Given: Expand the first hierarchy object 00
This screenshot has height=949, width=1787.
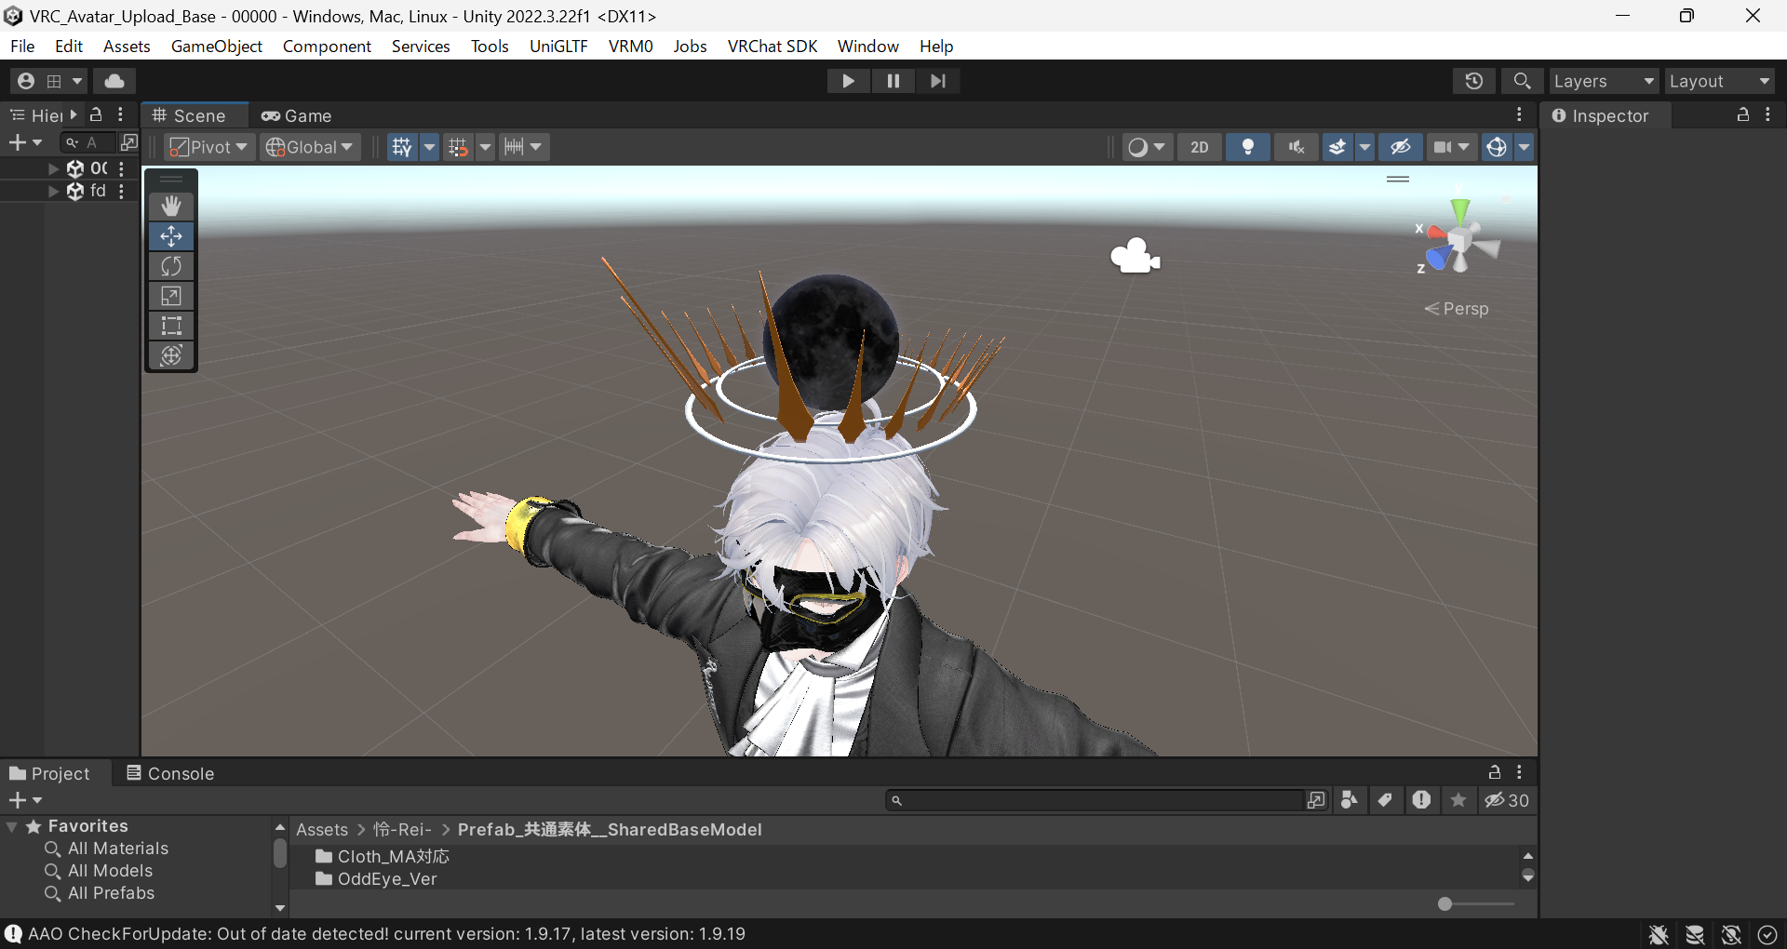Looking at the screenshot, I should tap(53, 168).
